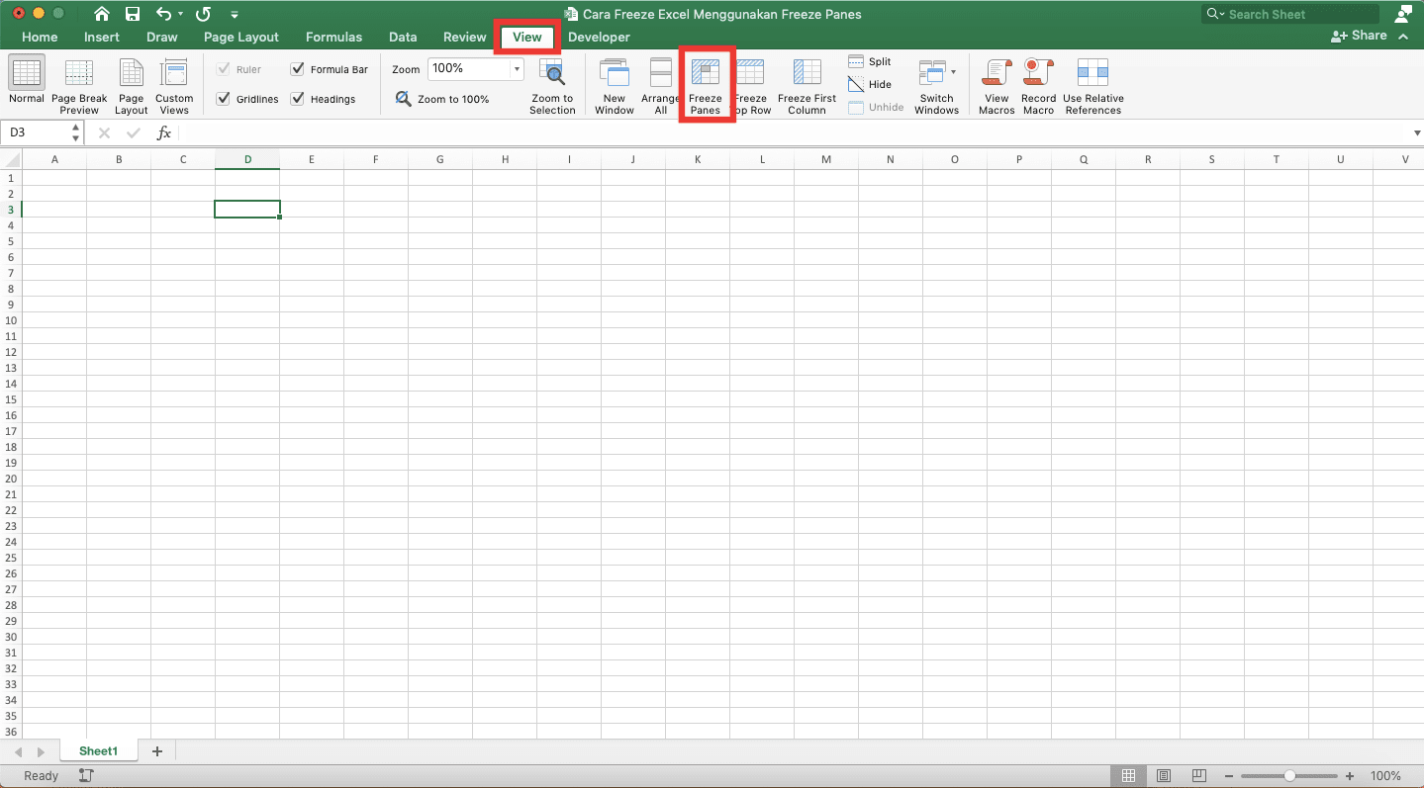Image resolution: width=1424 pixels, height=788 pixels.
Task: Switch to Page Layout ribbon tab
Action: tap(241, 37)
